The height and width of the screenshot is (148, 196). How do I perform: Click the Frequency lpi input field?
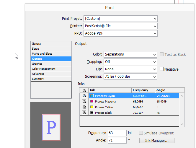coord(117,133)
